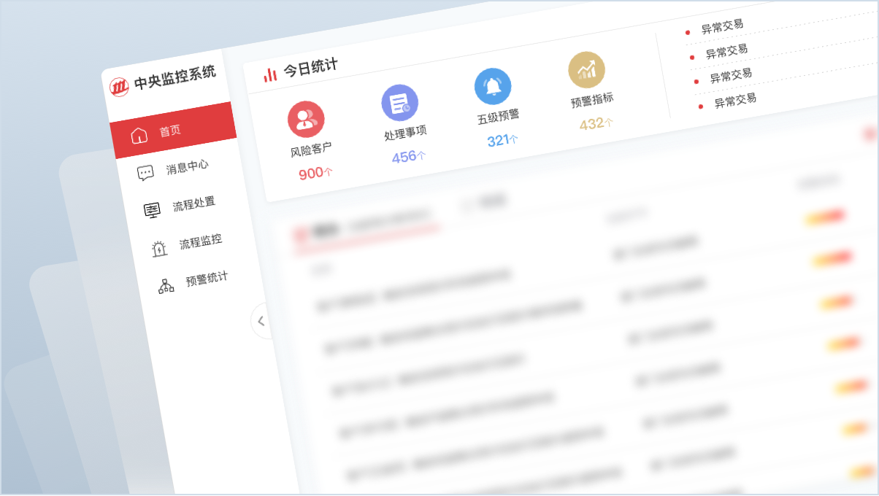Collapse the sidebar with the chevron button
This screenshot has width=879, height=496.
click(x=261, y=321)
